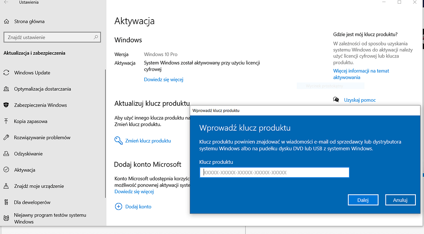Click the Insider program cat icon
The width and height of the screenshot is (424, 234).
point(6,218)
